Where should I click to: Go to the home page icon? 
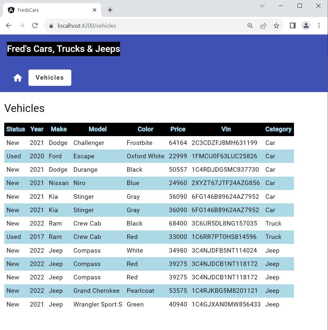tap(18, 78)
